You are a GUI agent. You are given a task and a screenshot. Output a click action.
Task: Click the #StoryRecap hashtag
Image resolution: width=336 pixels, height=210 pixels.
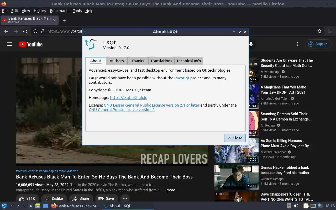[x=45, y=171]
